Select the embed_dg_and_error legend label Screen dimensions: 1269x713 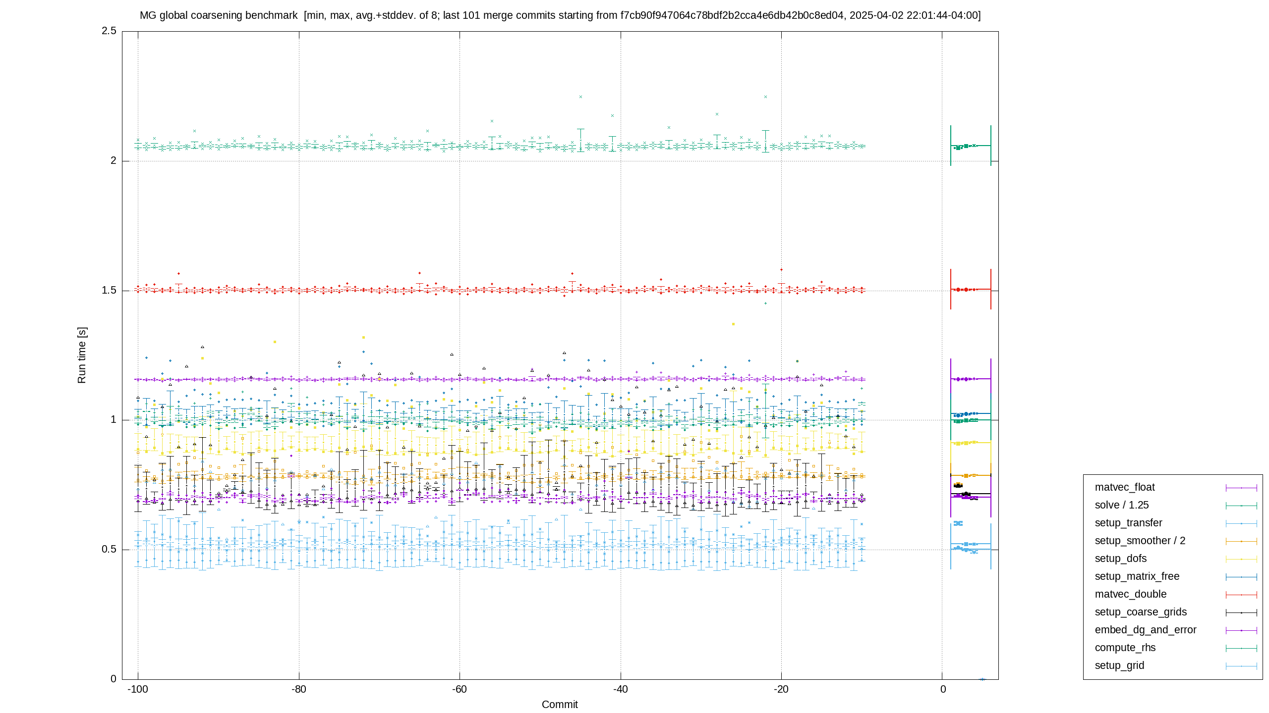point(1145,630)
